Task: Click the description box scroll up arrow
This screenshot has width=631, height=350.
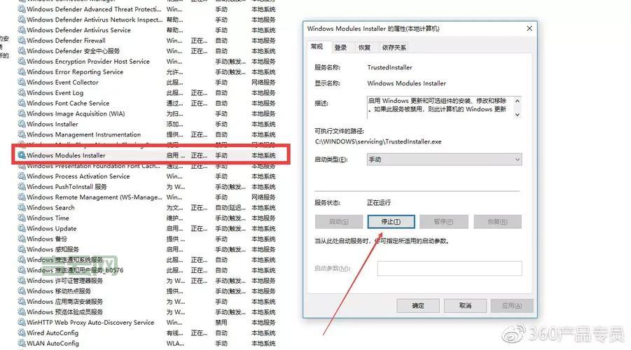Action: click(x=518, y=101)
